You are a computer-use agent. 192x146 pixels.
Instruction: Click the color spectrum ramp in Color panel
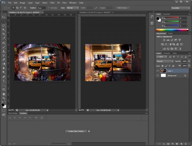(x=172, y=30)
